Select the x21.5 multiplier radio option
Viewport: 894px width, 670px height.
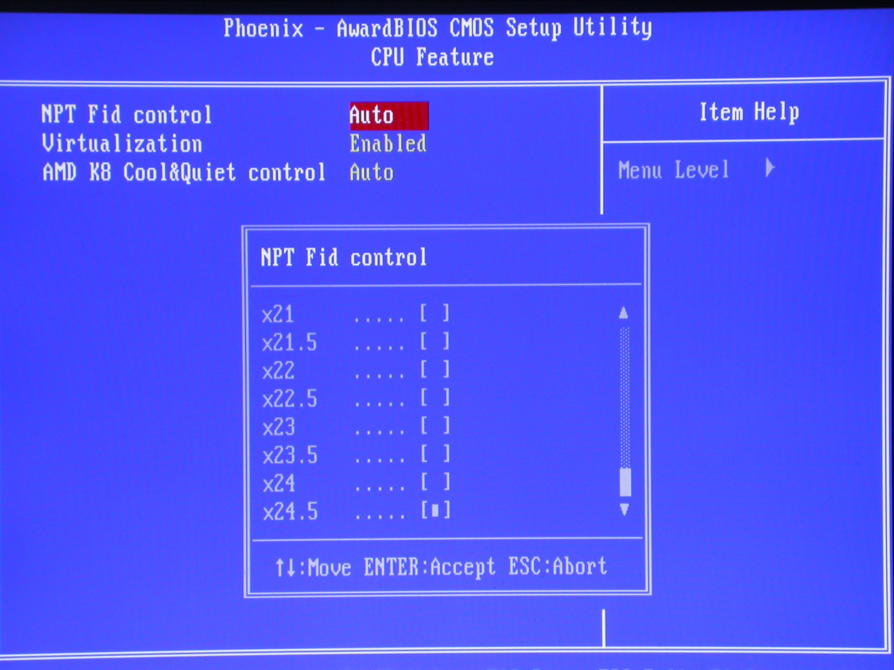[434, 341]
